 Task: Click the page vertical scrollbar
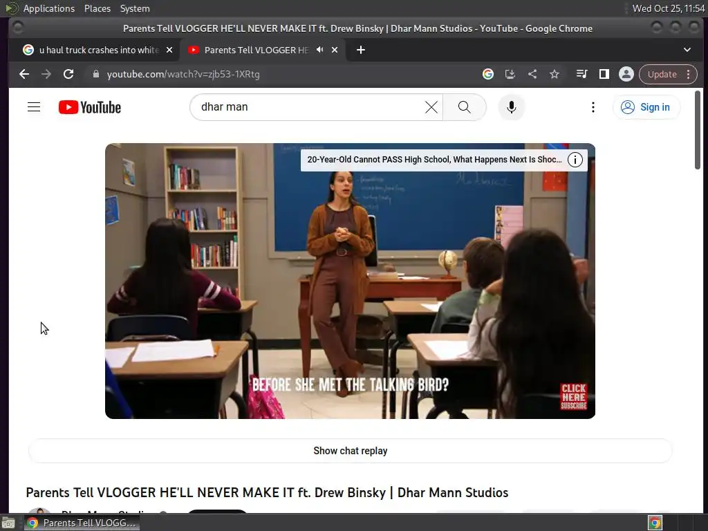(x=698, y=130)
